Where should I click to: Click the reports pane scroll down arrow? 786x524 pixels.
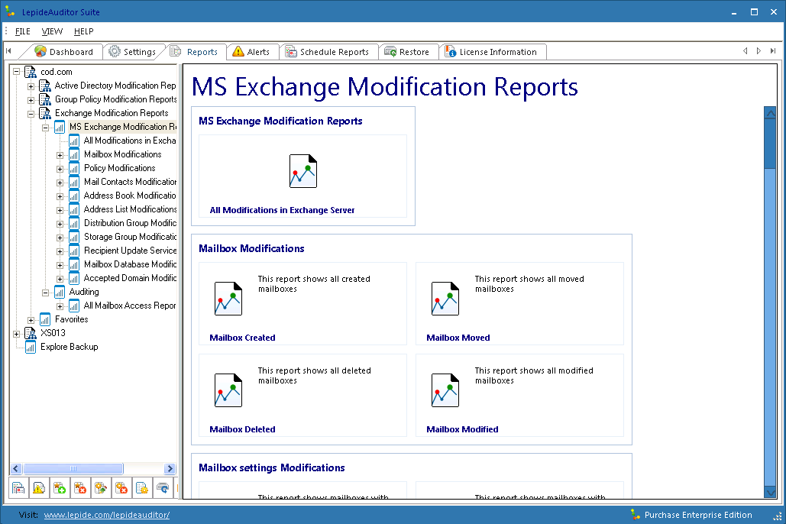coord(771,493)
